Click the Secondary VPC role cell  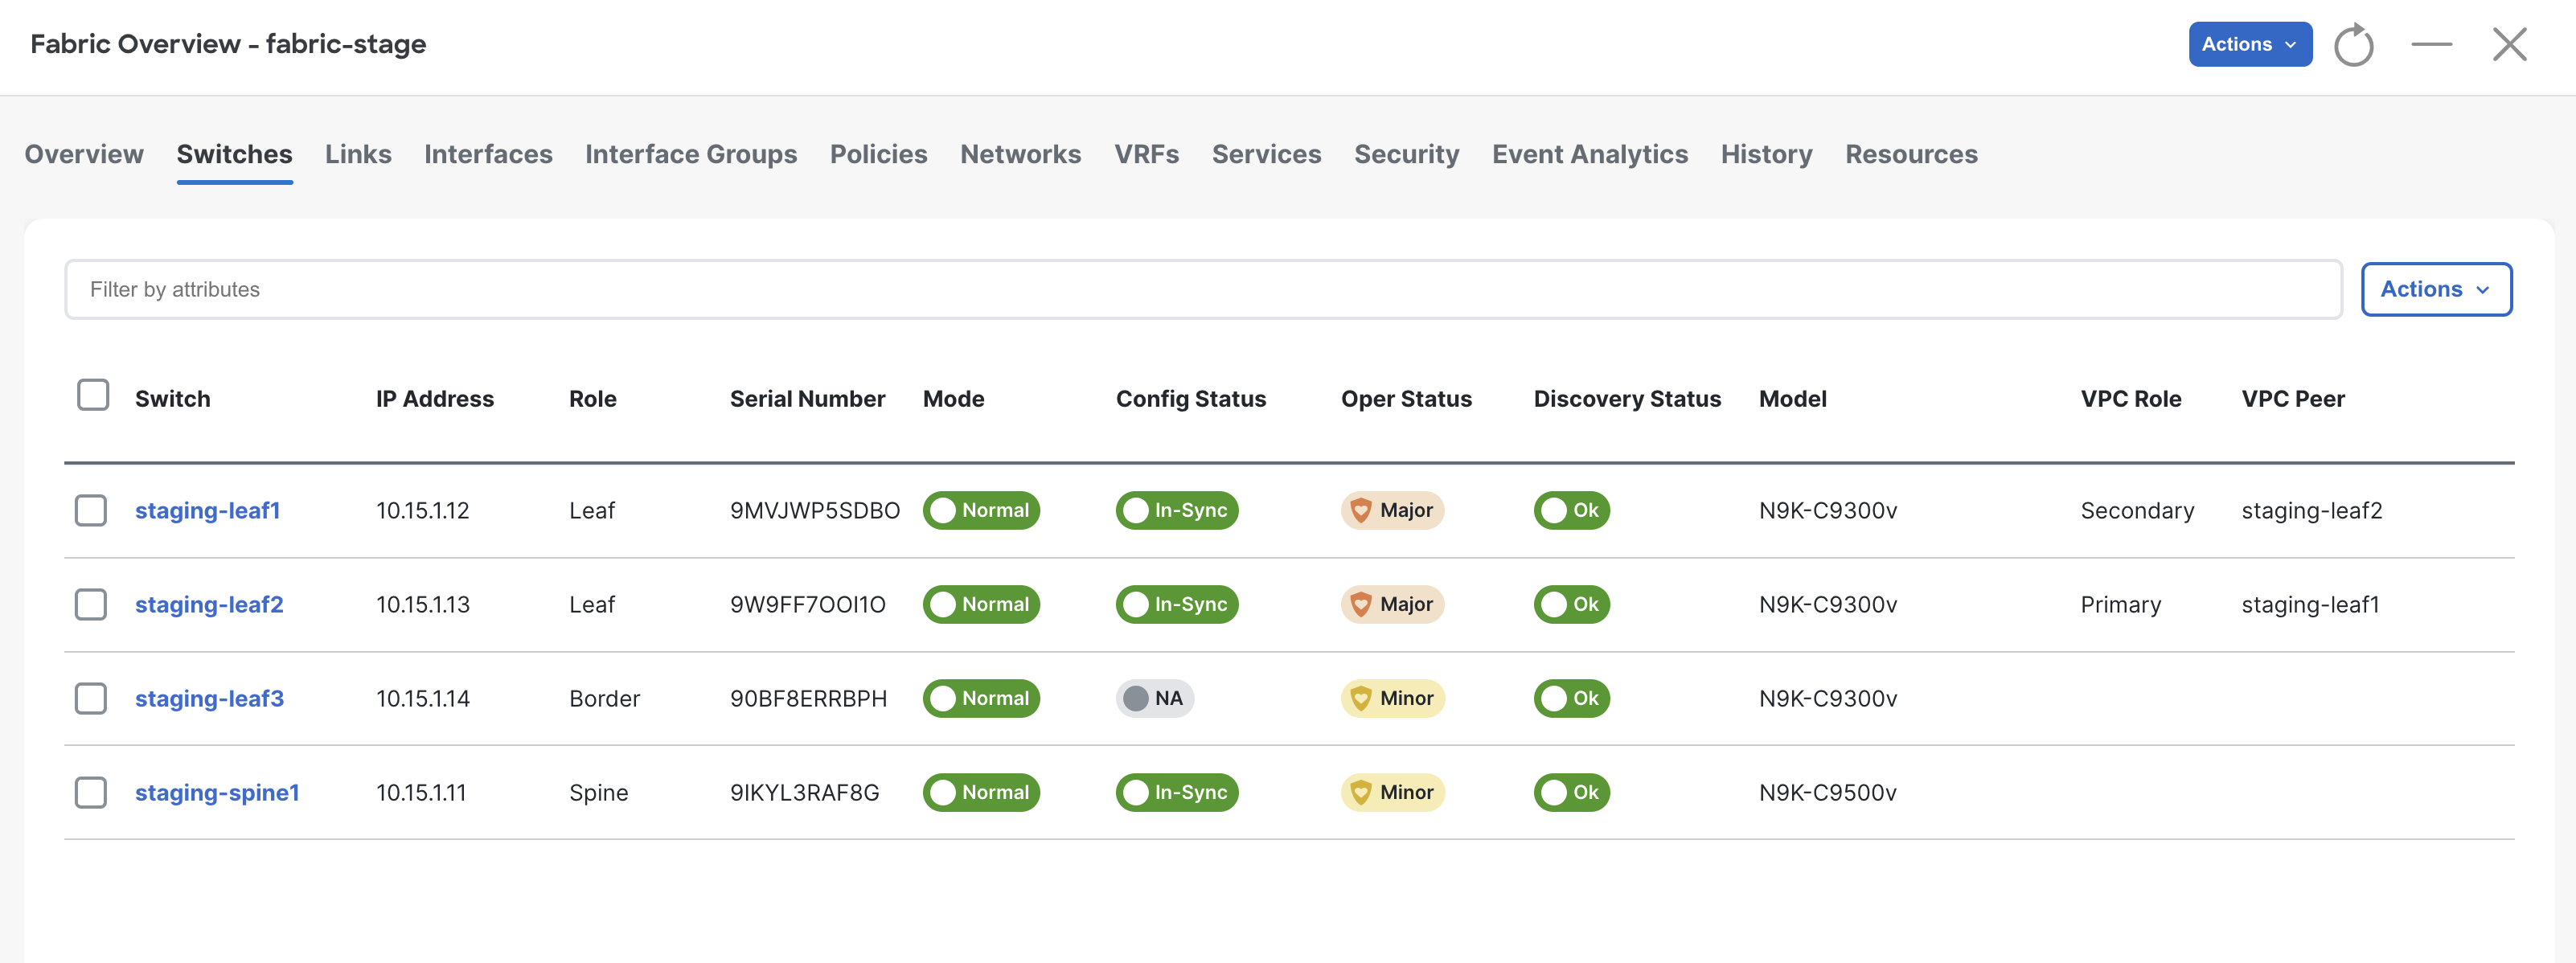tap(2138, 511)
